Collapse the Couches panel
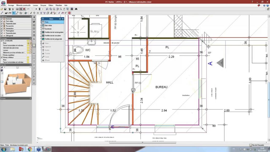 click(x=30, y=38)
